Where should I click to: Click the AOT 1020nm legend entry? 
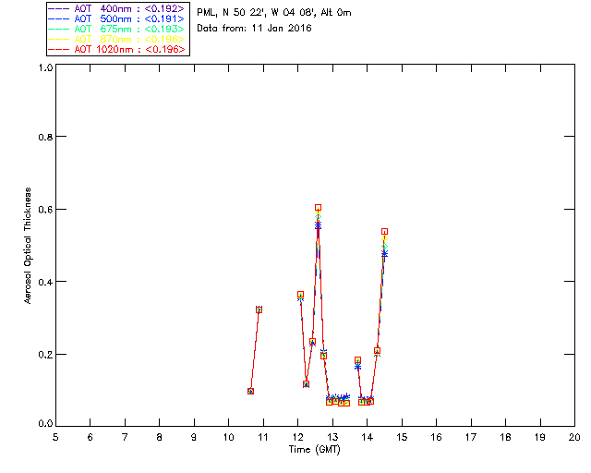click(x=117, y=49)
